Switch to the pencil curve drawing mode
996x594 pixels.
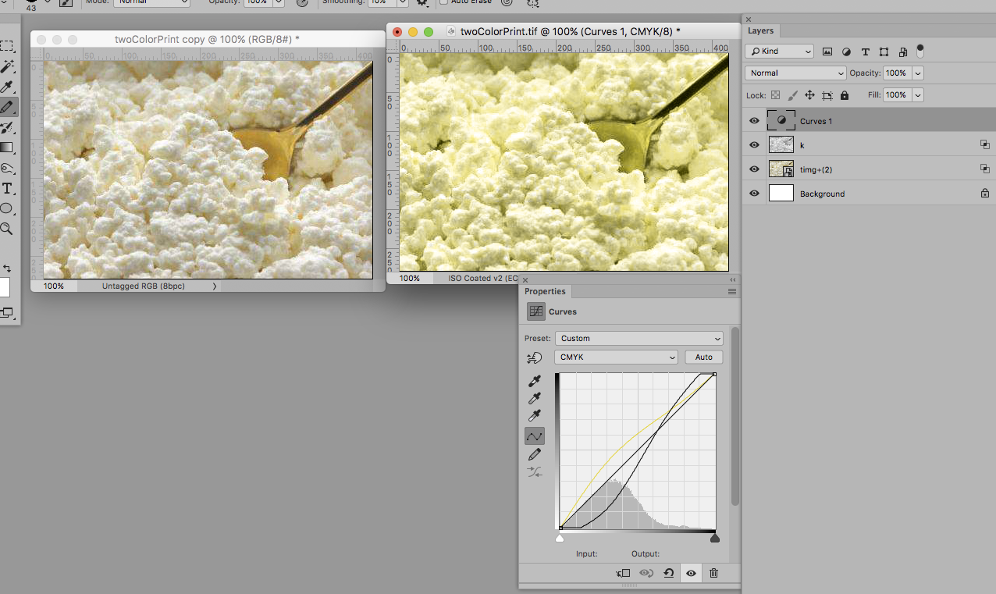point(534,454)
